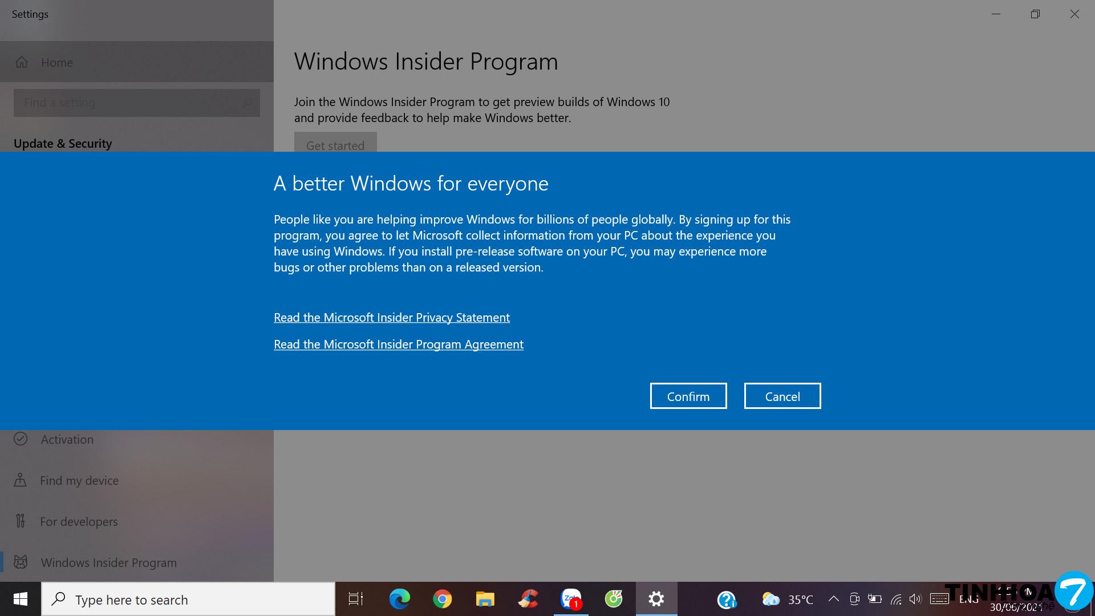Open the Microsoft Insider Privacy Statement link
This screenshot has width=1095, height=616.
(391, 317)
